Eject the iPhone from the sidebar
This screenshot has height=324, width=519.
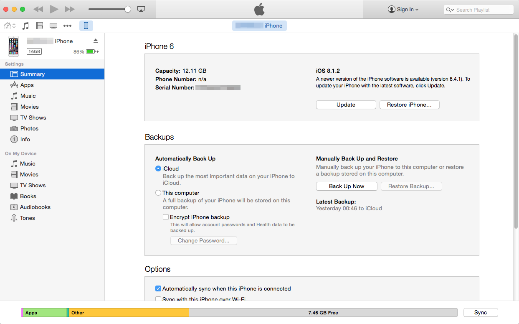96,41
